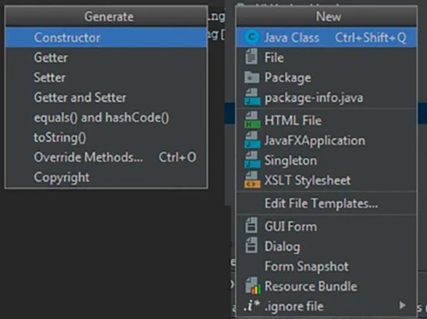
Task: Expand the .ignore file submenu arrow
Action: (402, 305)
